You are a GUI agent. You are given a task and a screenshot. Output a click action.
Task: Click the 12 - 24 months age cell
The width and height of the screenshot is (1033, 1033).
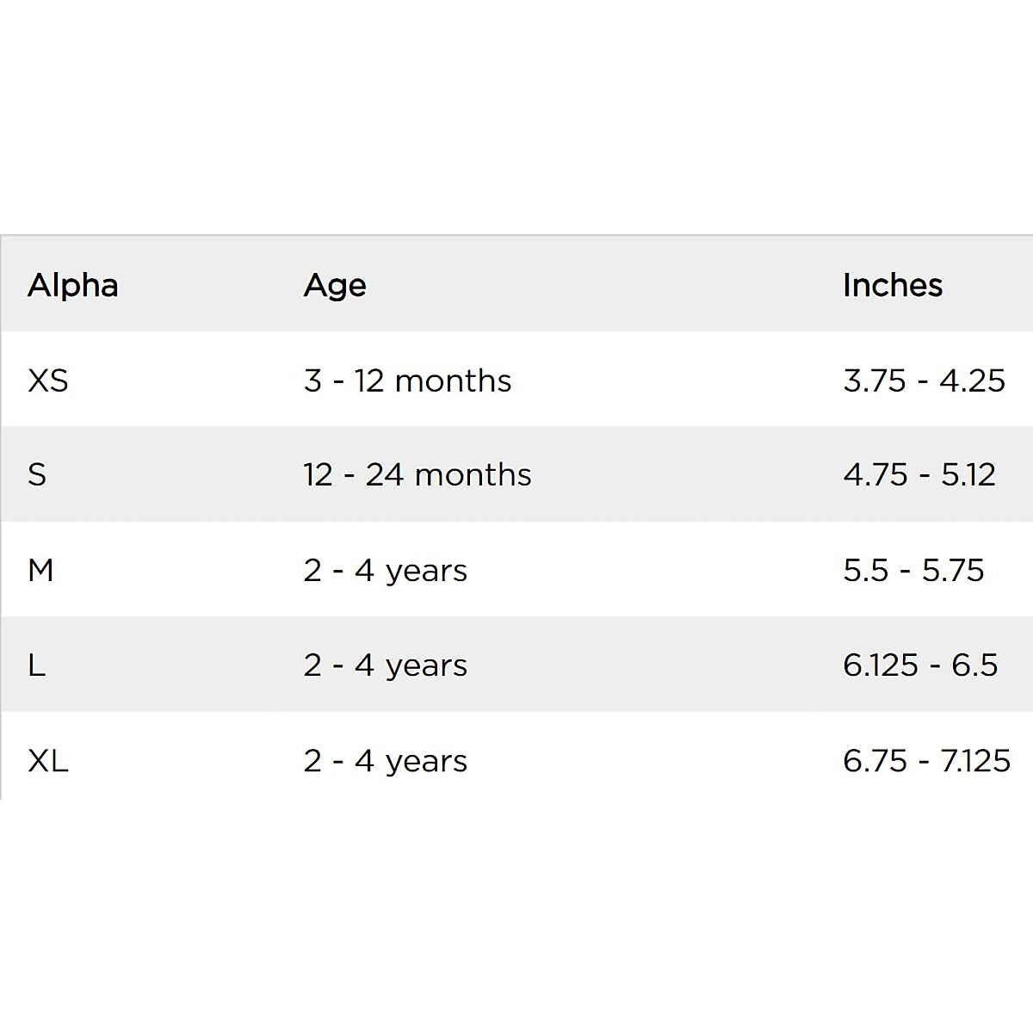pyautogui.click(x=418, y=474)
